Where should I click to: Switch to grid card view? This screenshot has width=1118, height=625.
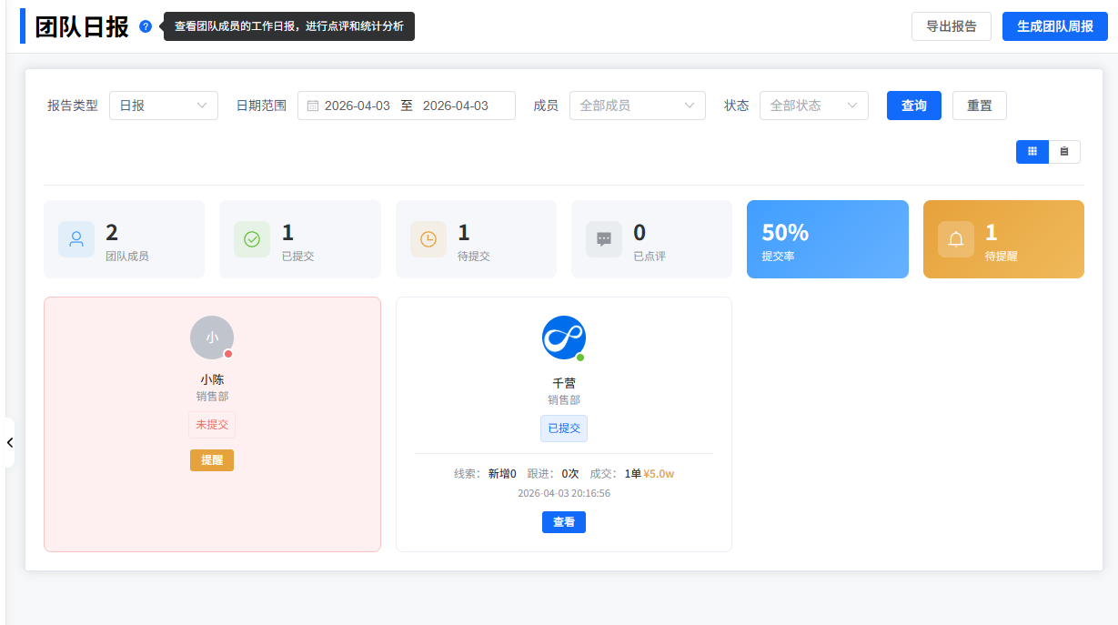click(1032, 152)
